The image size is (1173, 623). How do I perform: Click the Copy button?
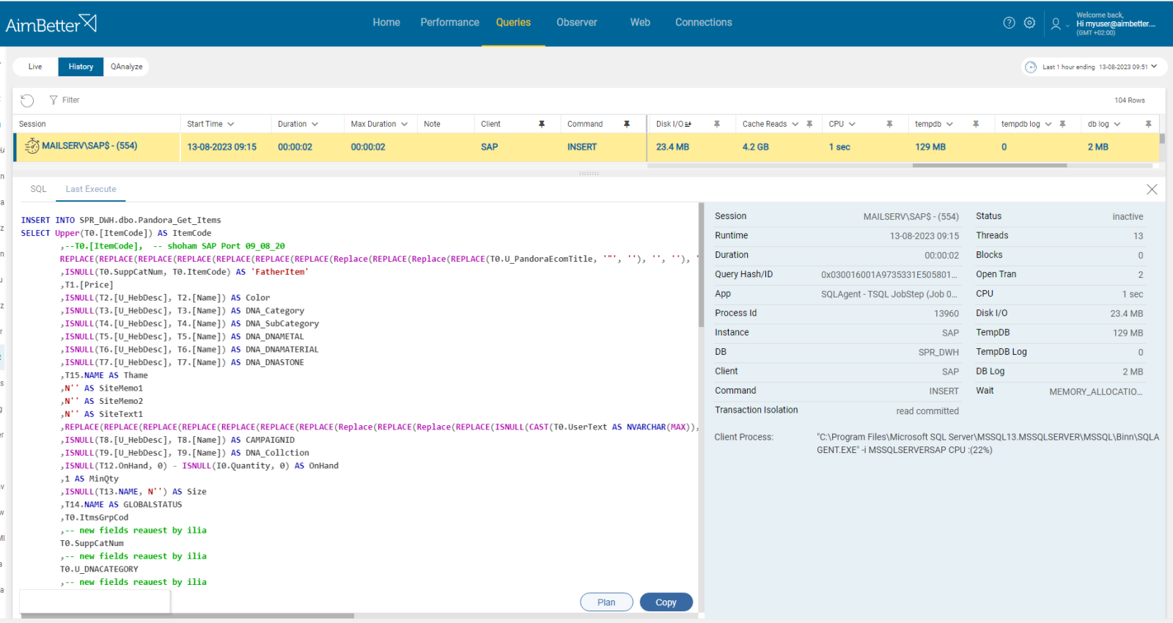click(666, 602)
